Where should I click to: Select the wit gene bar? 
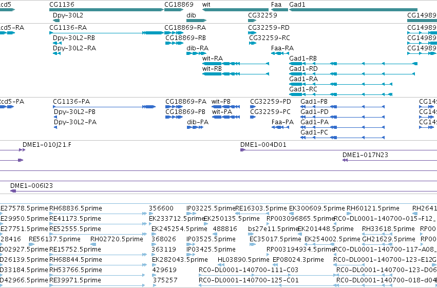[235, 10]
